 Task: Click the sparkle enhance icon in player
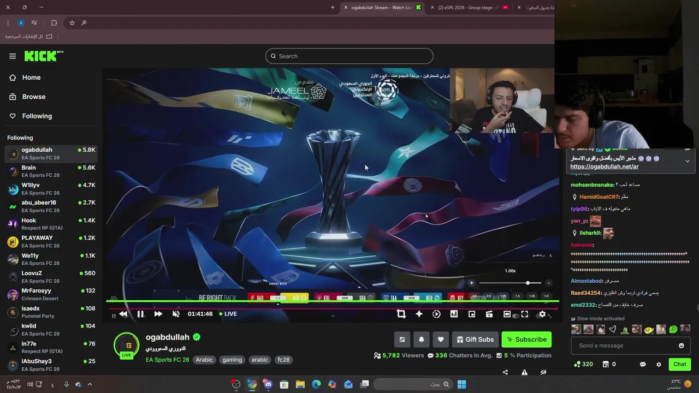tap(419, 314)
